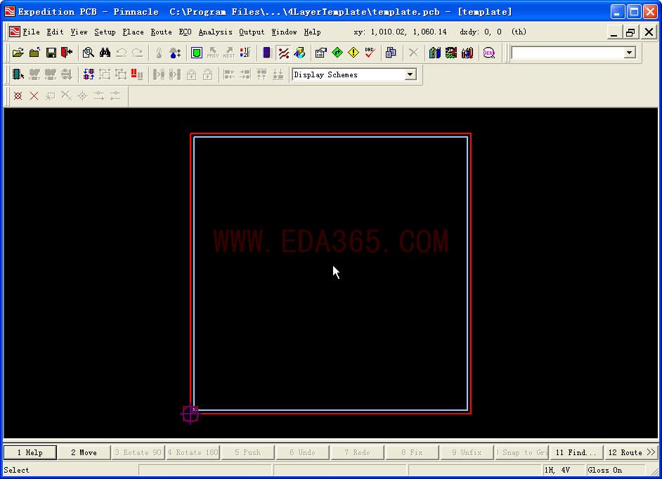662x479 pixels.
Task: Click the green board outline icon
Action: click(x=196, y=53)
